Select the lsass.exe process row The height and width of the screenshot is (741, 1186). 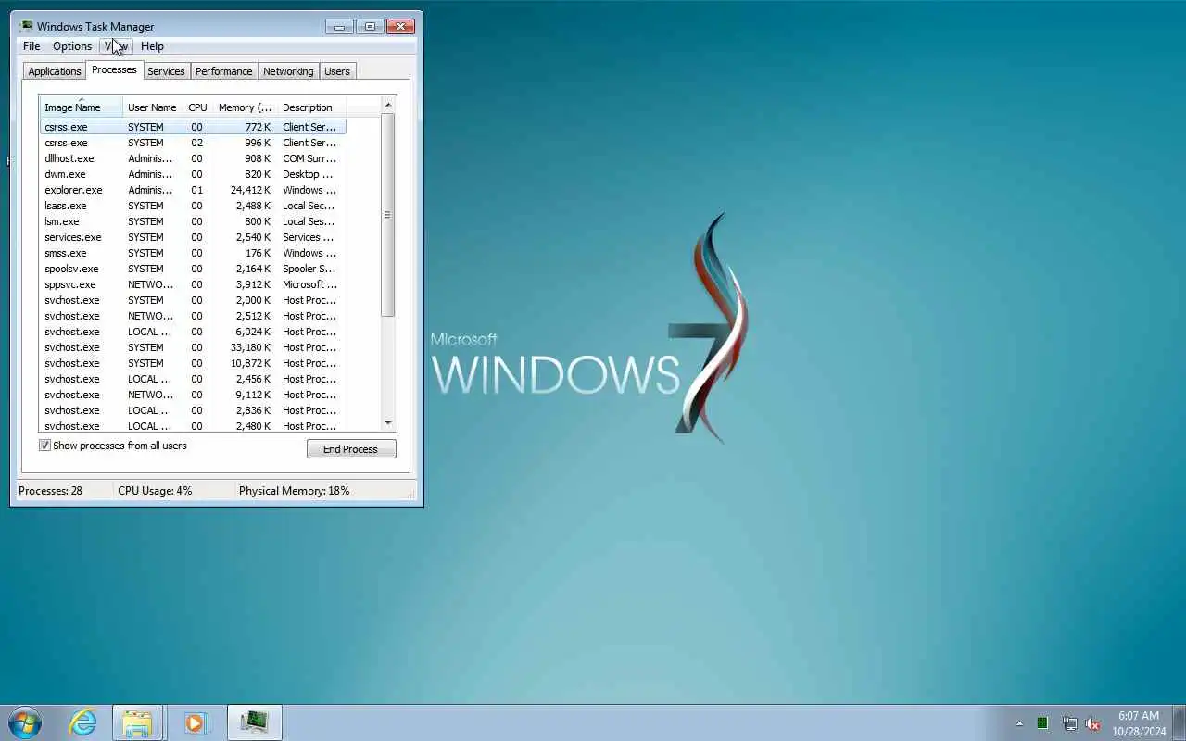[x=193, y=206]
